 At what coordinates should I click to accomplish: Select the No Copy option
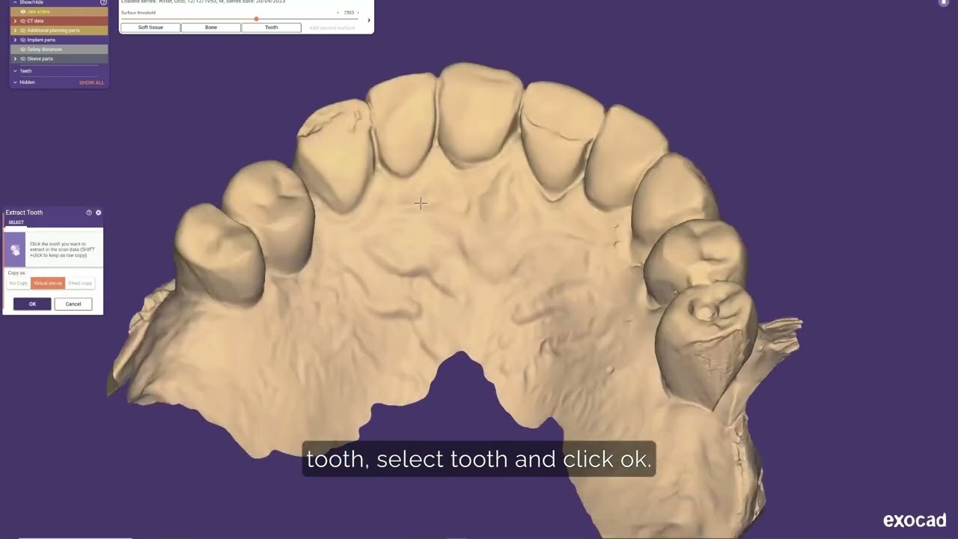(x=19, y=283)
